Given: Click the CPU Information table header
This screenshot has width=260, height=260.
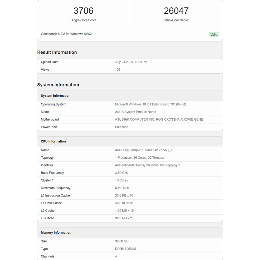Looking at the screenshot, I should 53,141.
